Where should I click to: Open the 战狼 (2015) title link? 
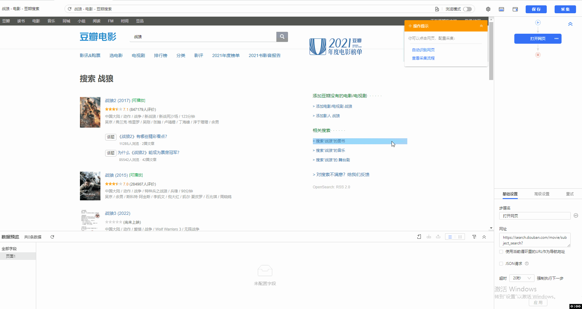coord(116,175)
